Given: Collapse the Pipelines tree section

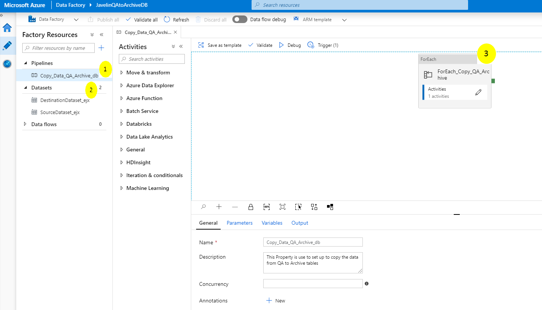Looking at the screenshot, I should (26, 63).
